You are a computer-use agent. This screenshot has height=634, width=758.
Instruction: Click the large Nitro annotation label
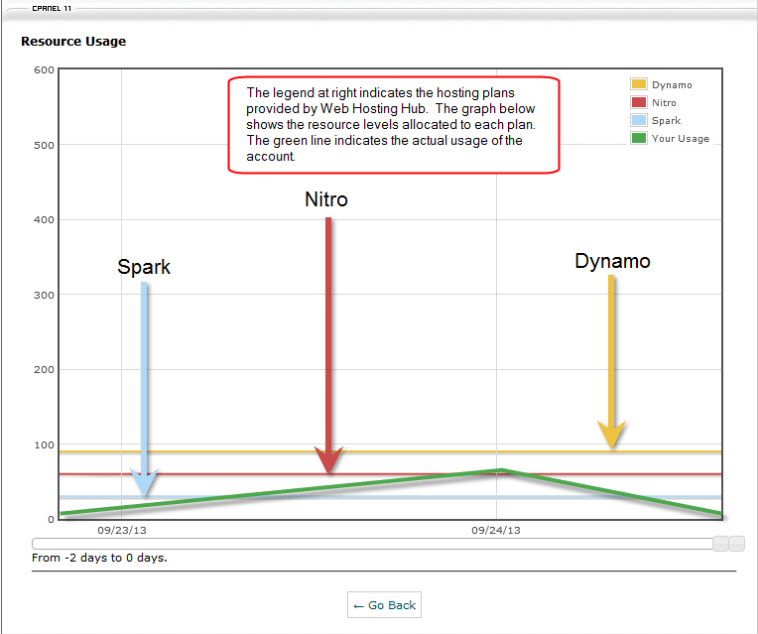pos(326,199)
